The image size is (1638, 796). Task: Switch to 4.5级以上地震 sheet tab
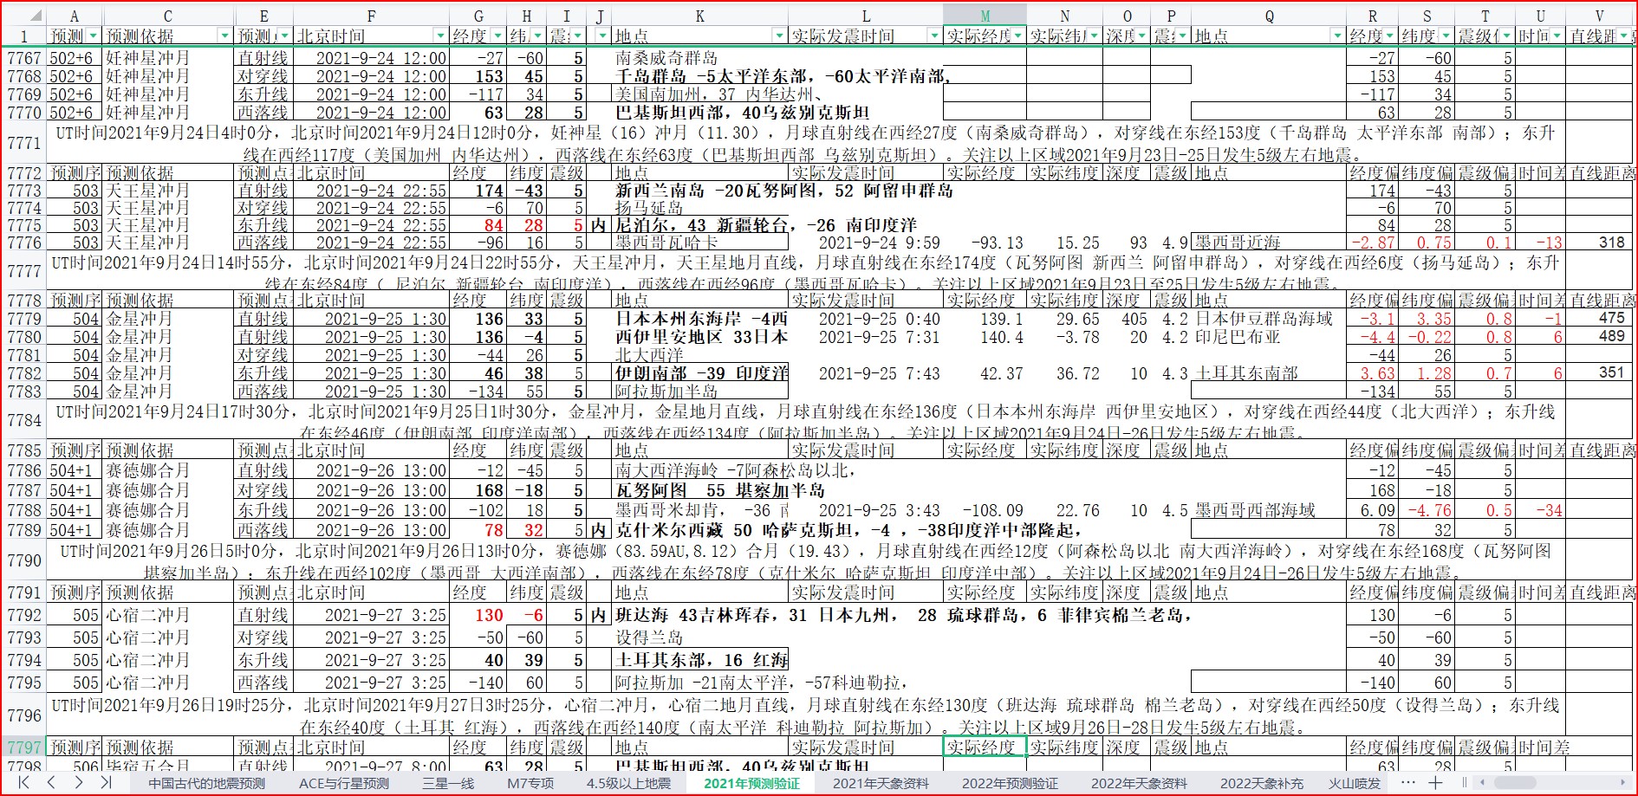coord(628,783)
